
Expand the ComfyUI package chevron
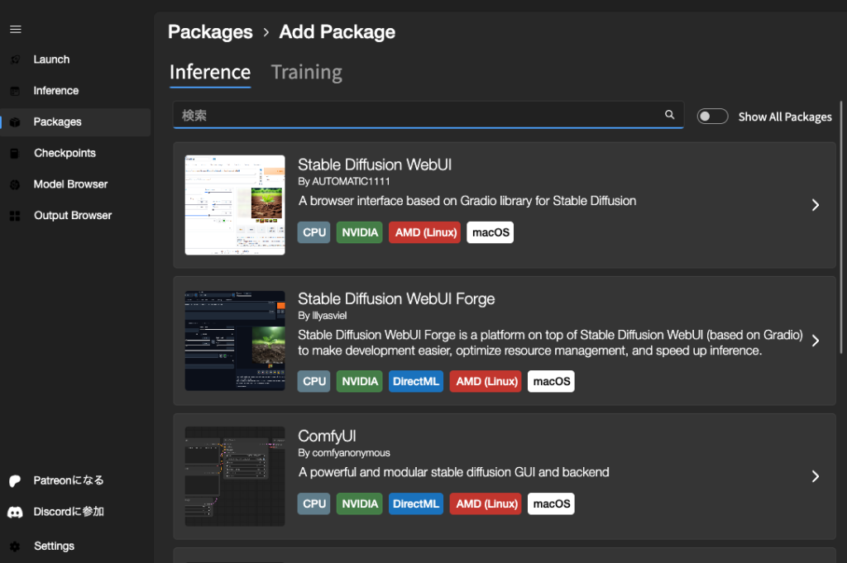coord(816,476)
